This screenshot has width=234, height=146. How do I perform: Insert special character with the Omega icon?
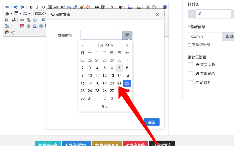coord(35,26)
